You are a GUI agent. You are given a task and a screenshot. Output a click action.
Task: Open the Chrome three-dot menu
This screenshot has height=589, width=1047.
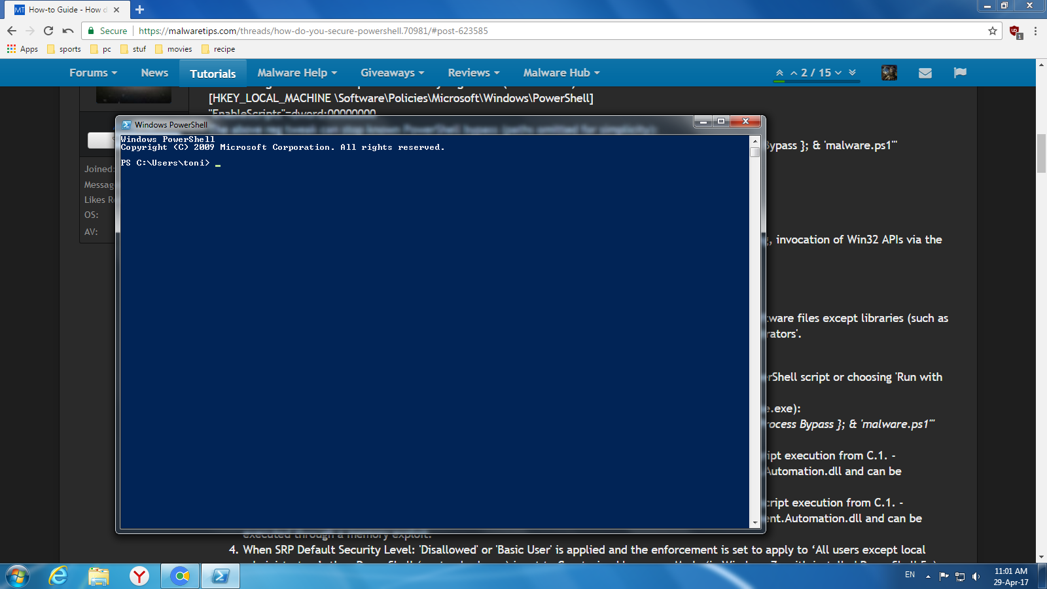tap(1035, 31)
